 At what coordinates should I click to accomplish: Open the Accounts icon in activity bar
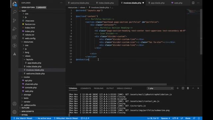coord(14,104)
